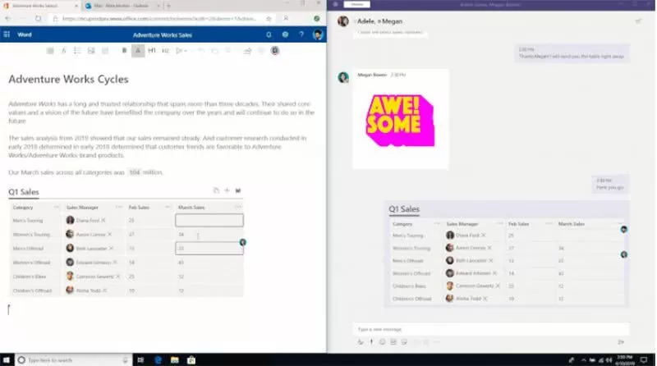Open emoji picker in Teams compose bar

pyautogui.click(x=383, y=341)
